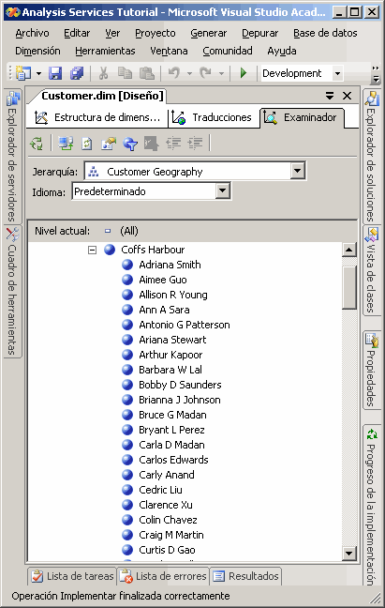385x608 pixels.
Task: Click the members list scroll down arrow
Action: (349, 553)
